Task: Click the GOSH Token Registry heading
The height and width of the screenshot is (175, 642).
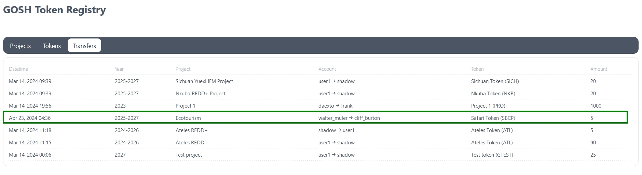Action: tap(54, 10)
